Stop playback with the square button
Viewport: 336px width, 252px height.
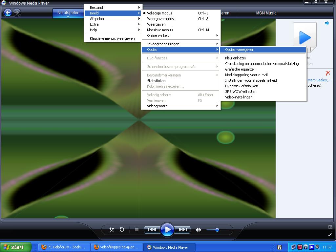point(136,229)
